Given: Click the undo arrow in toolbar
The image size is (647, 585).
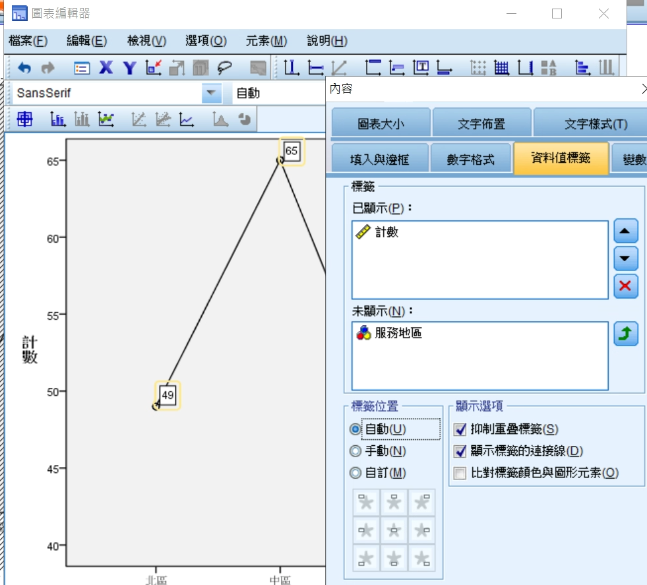Looking at the screenshot, I should point(24,67).
